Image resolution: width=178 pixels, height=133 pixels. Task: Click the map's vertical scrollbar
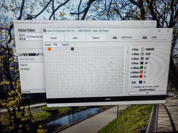127,71
